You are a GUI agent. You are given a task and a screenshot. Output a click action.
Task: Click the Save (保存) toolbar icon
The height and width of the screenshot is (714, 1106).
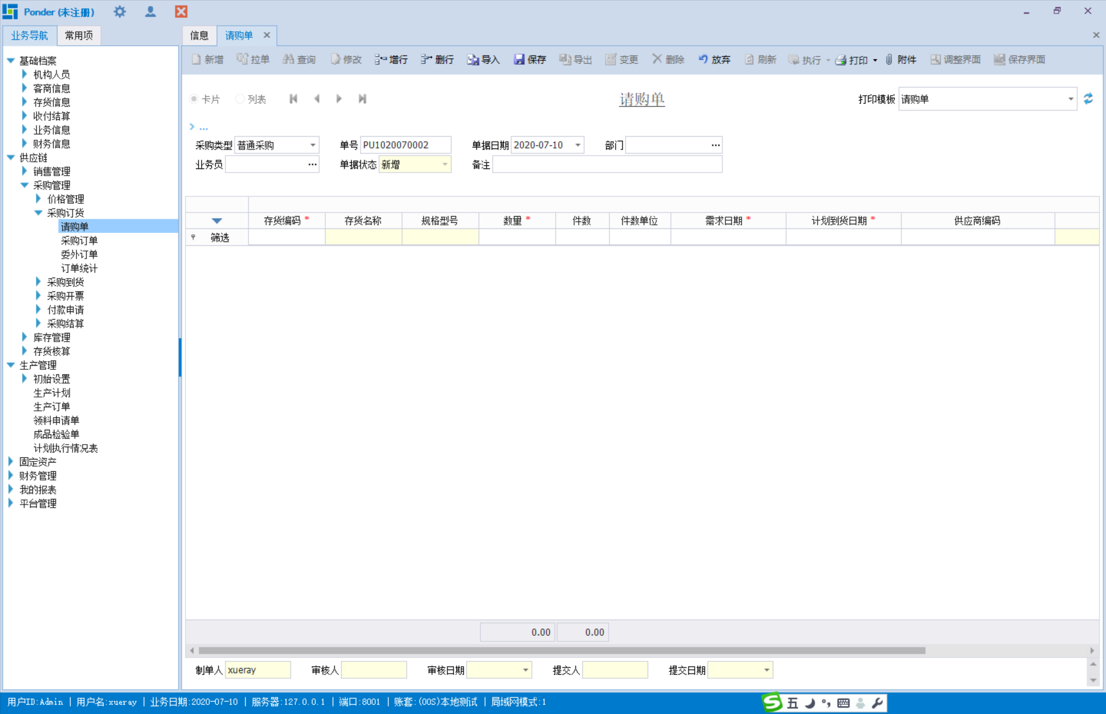coord(519,59)
